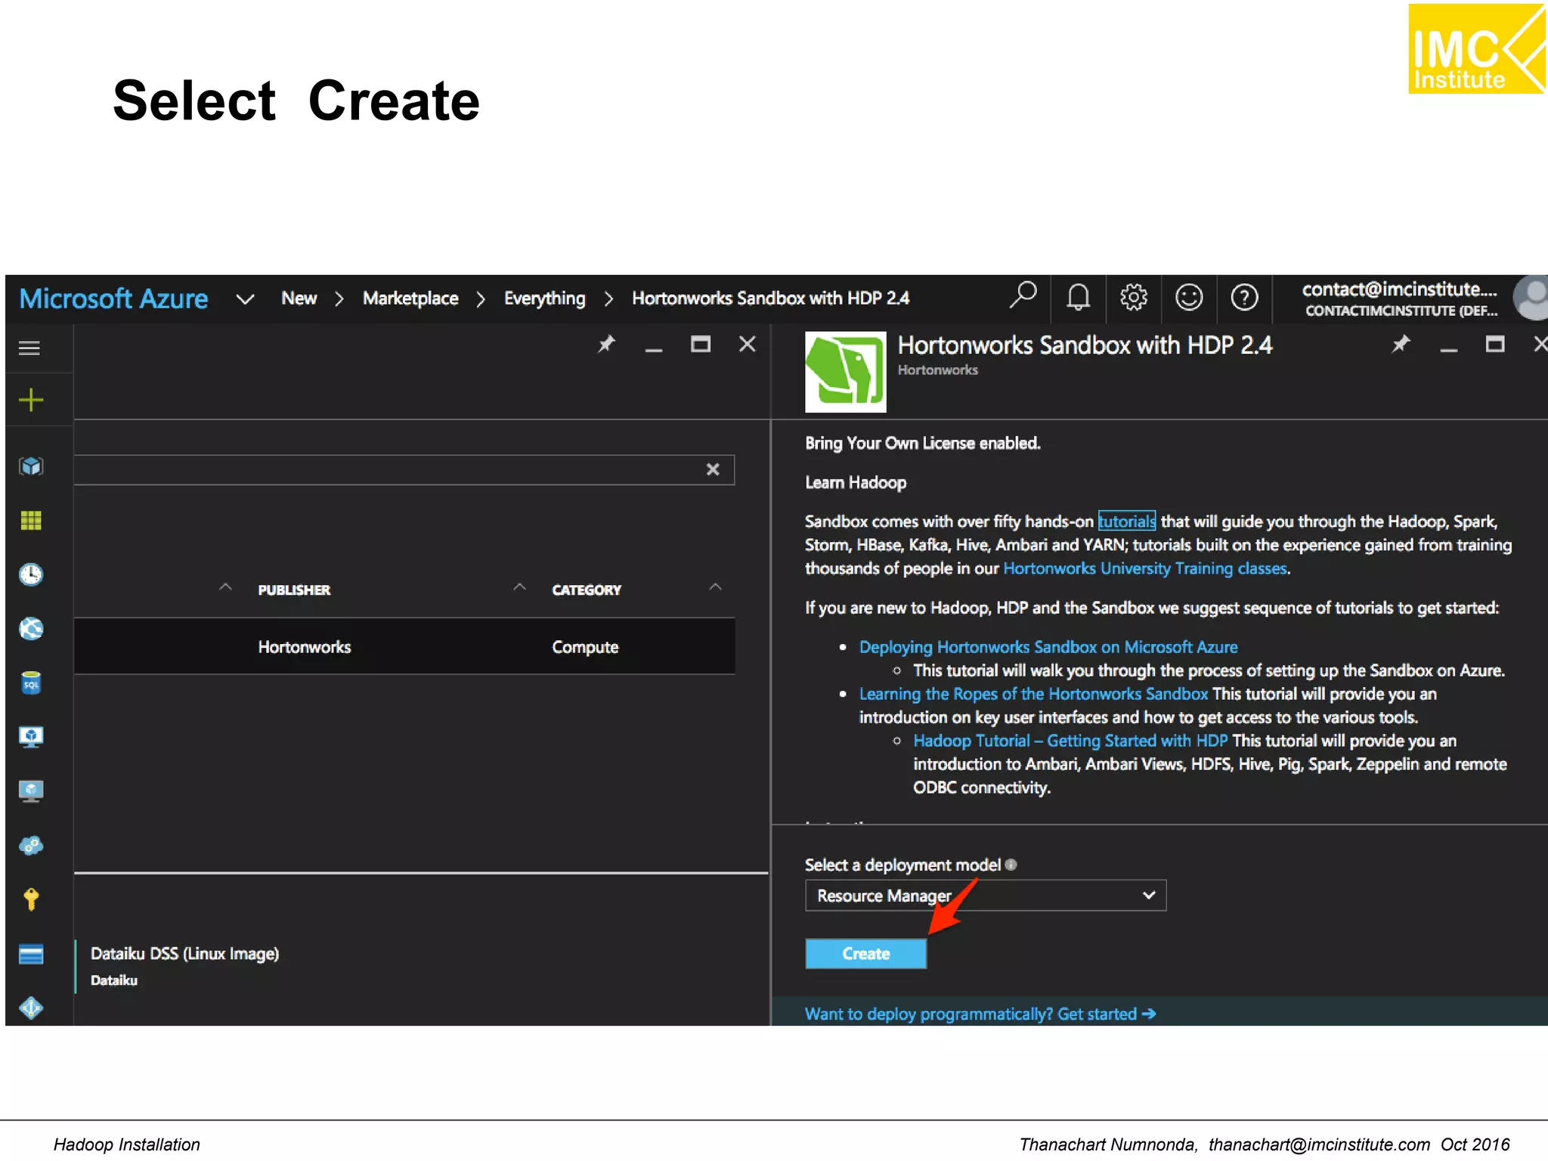Open the resource groups cube icon

point(31,466)
